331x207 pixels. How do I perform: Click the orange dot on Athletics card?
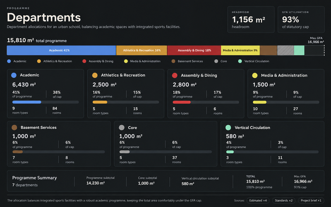[95, 75]
